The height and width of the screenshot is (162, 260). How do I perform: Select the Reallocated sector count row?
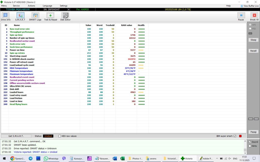[74, 41]
